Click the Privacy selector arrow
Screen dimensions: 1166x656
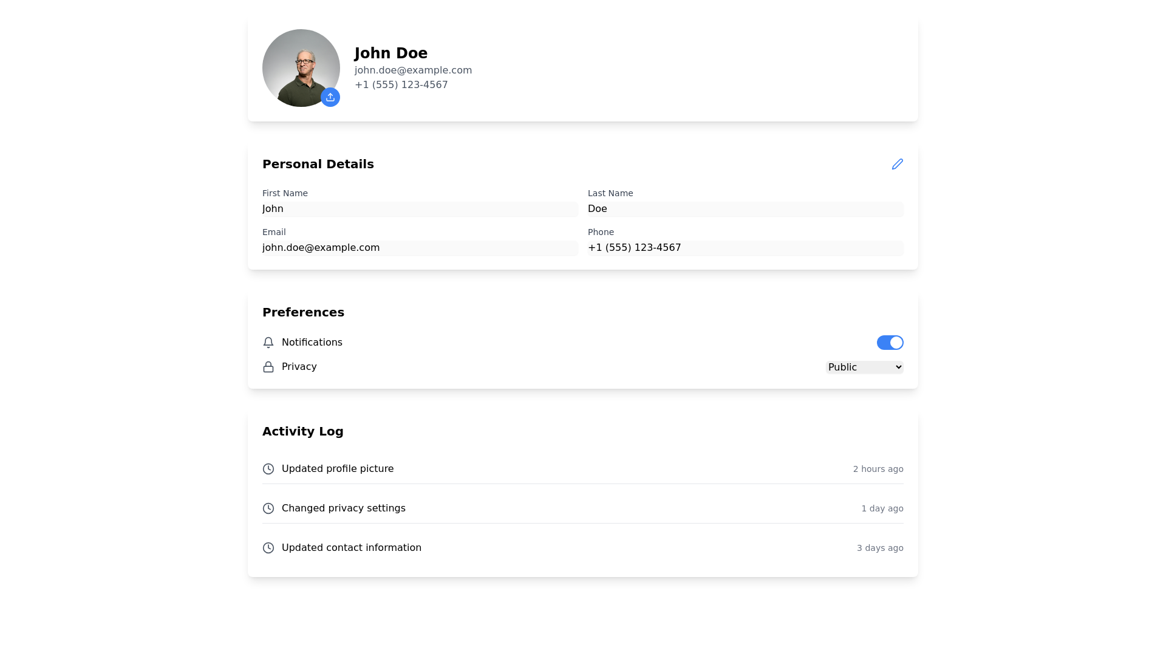tap(898, 367)
